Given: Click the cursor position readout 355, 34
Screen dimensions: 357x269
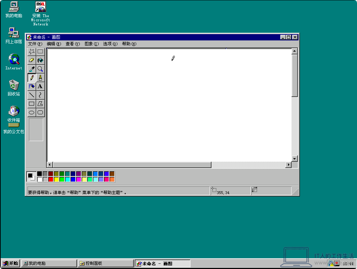Looking at the screenshot, I should click(223, 193).
